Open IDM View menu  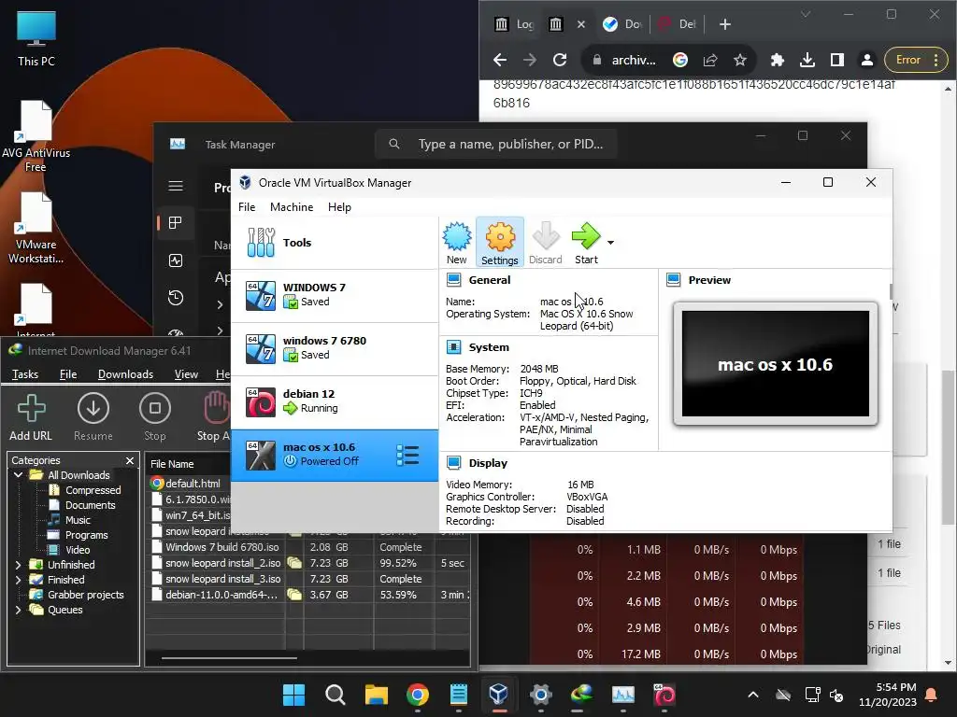[186, 374]
